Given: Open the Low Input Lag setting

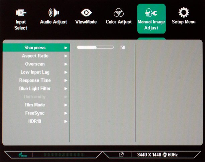Looking at the screenshot, I should (35, 72).
